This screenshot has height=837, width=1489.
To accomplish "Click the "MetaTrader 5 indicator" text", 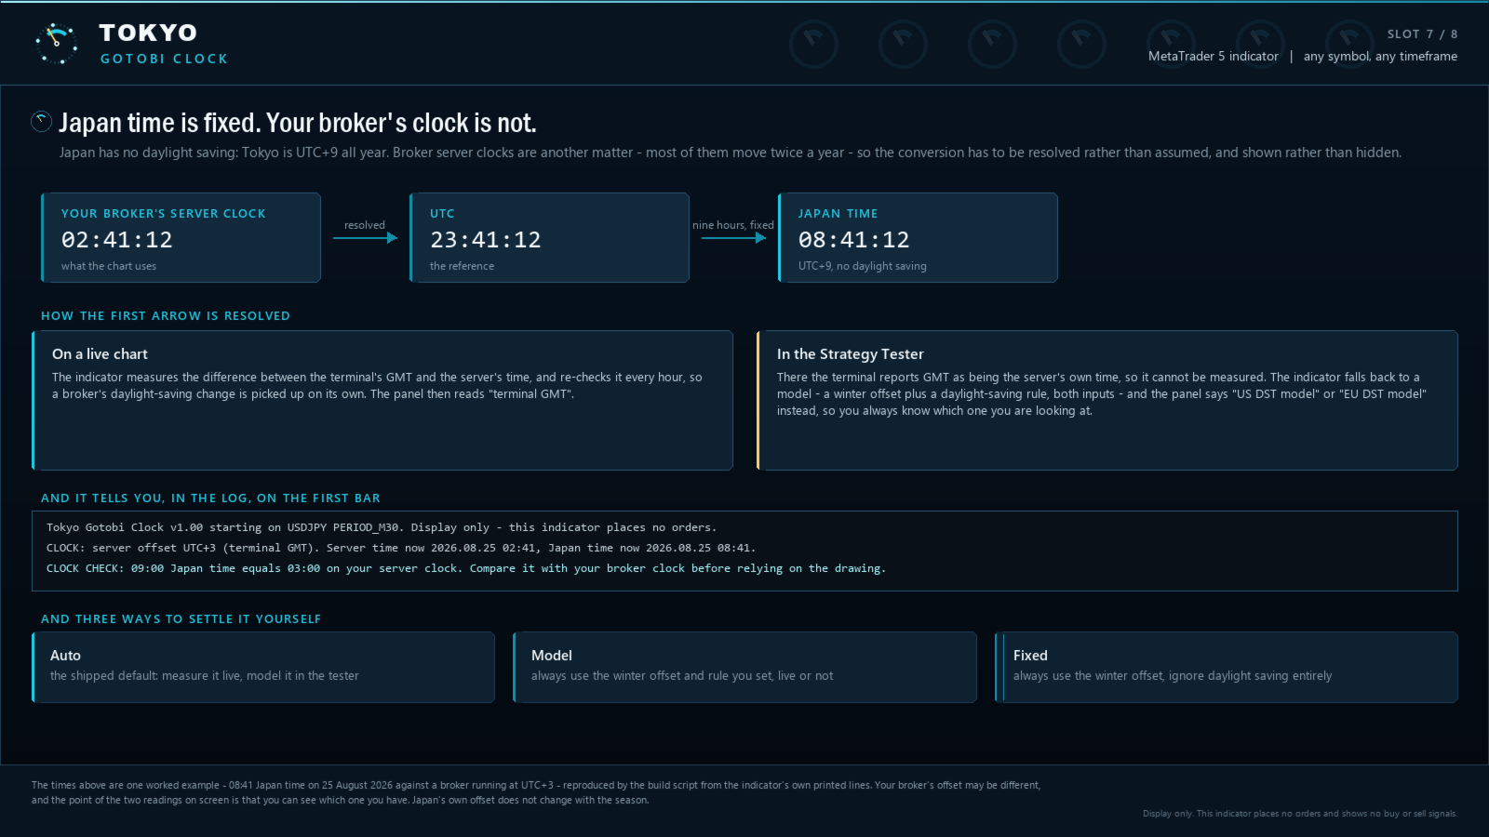I will [x=1214, y=57].
